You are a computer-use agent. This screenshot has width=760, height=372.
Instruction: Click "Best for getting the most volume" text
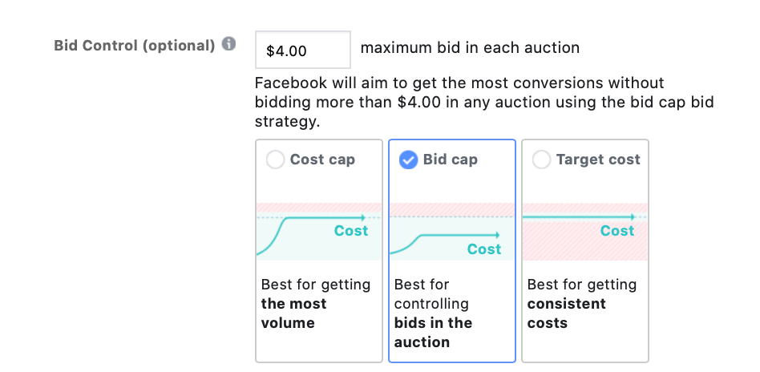click(x=316, y=304)
